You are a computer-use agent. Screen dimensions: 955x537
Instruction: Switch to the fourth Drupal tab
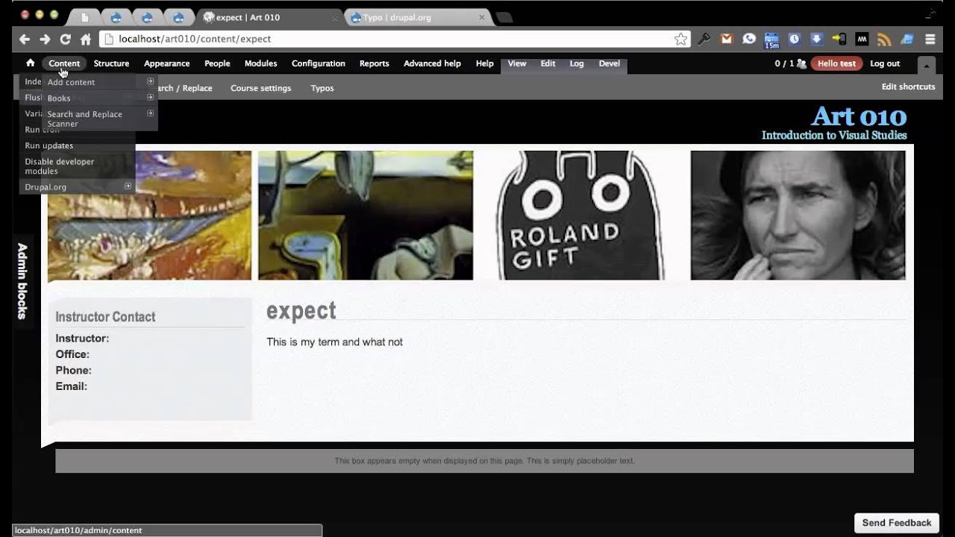pos(178,17)
